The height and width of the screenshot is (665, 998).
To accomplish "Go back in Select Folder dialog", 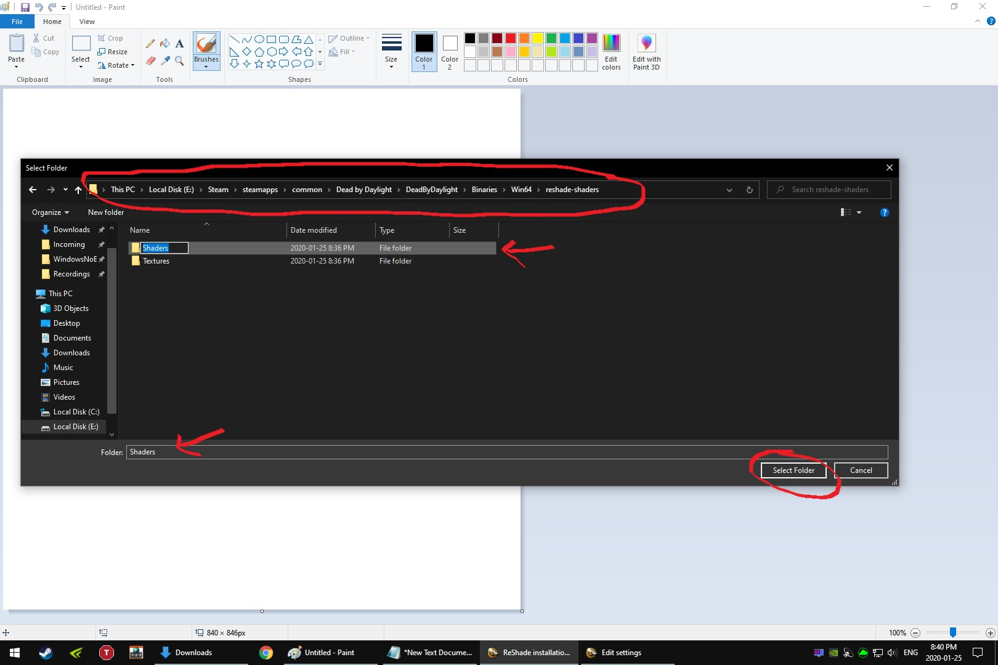I will pyautogui.click(x=33, y=190).
